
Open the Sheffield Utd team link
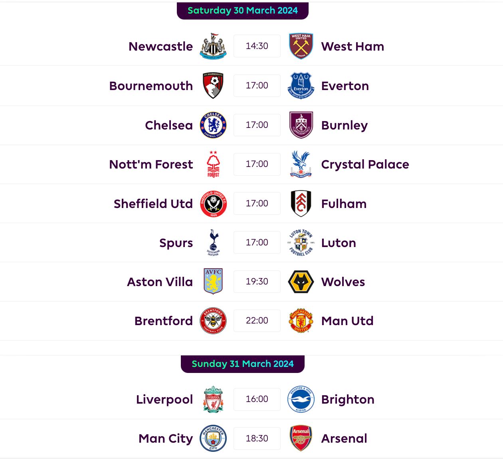click(x=153, y=204)
